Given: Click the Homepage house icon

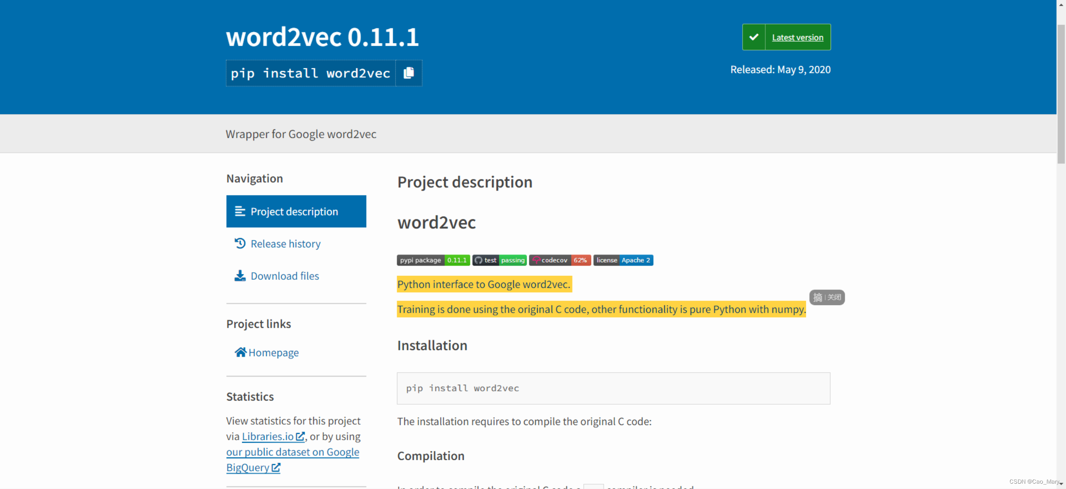Looking at the screenshot, I should (x=240, y=352).
